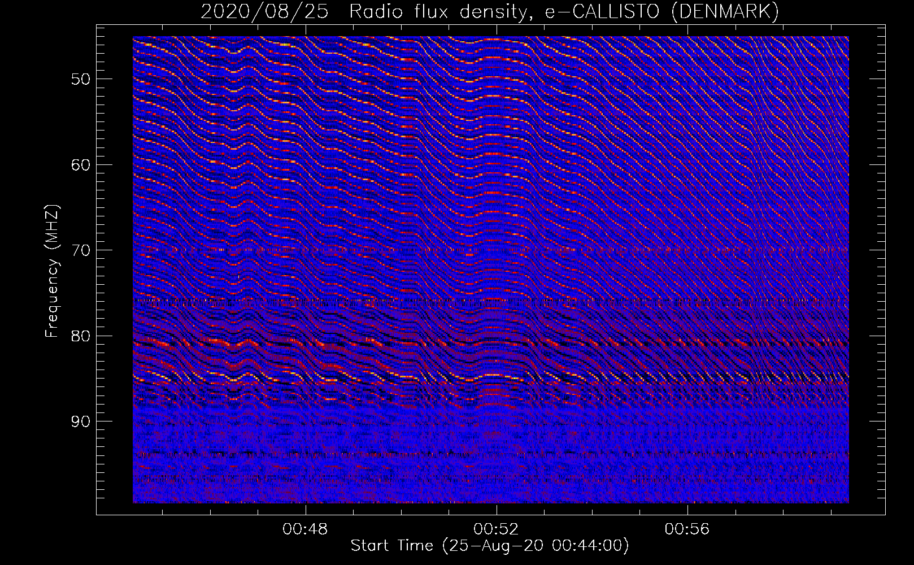The height and width of the screenshot is (565, 914).
Task: Click the '90' frequency tick label
Action: [x=81, y=421]
